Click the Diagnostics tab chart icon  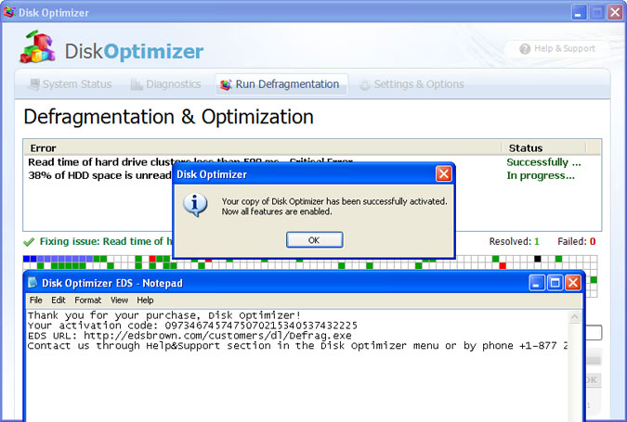pos(137,84)
